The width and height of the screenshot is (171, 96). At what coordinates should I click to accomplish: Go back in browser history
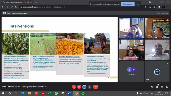coord(3,7)
